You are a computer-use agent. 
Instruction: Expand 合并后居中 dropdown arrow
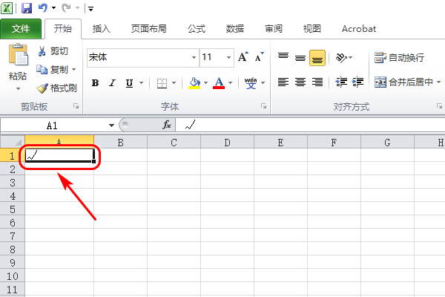tap(439, 82)
